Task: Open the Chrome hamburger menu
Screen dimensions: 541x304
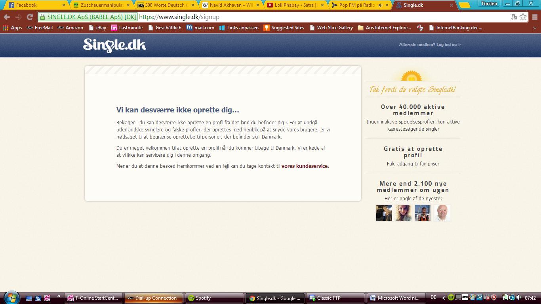Action: [x=535, y=17]
